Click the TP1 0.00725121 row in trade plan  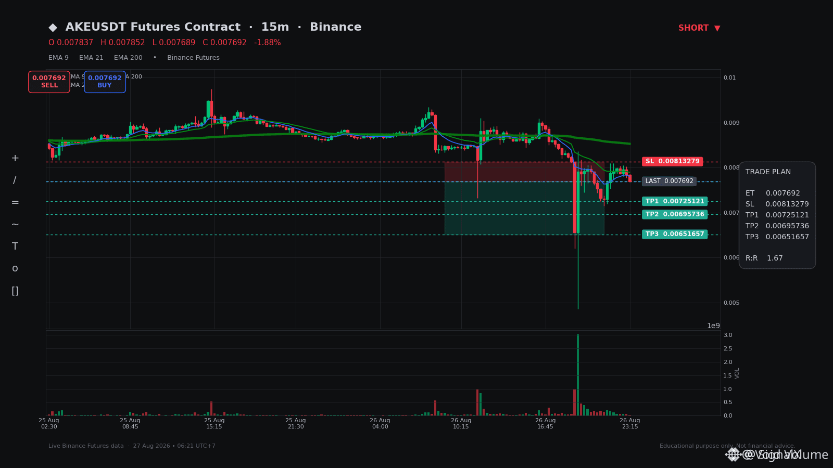[x=777, y=215]
